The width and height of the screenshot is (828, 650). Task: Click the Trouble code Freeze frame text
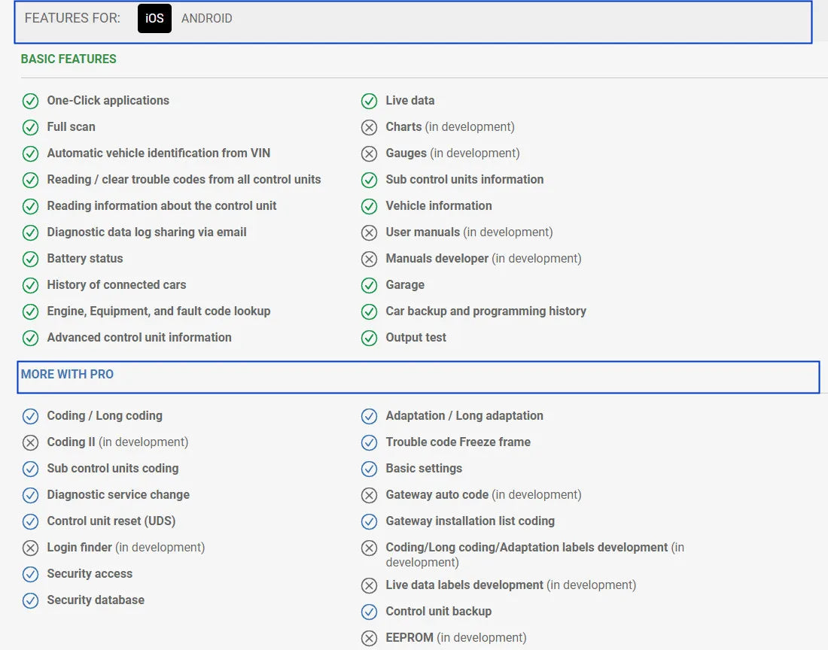[458, 442]
